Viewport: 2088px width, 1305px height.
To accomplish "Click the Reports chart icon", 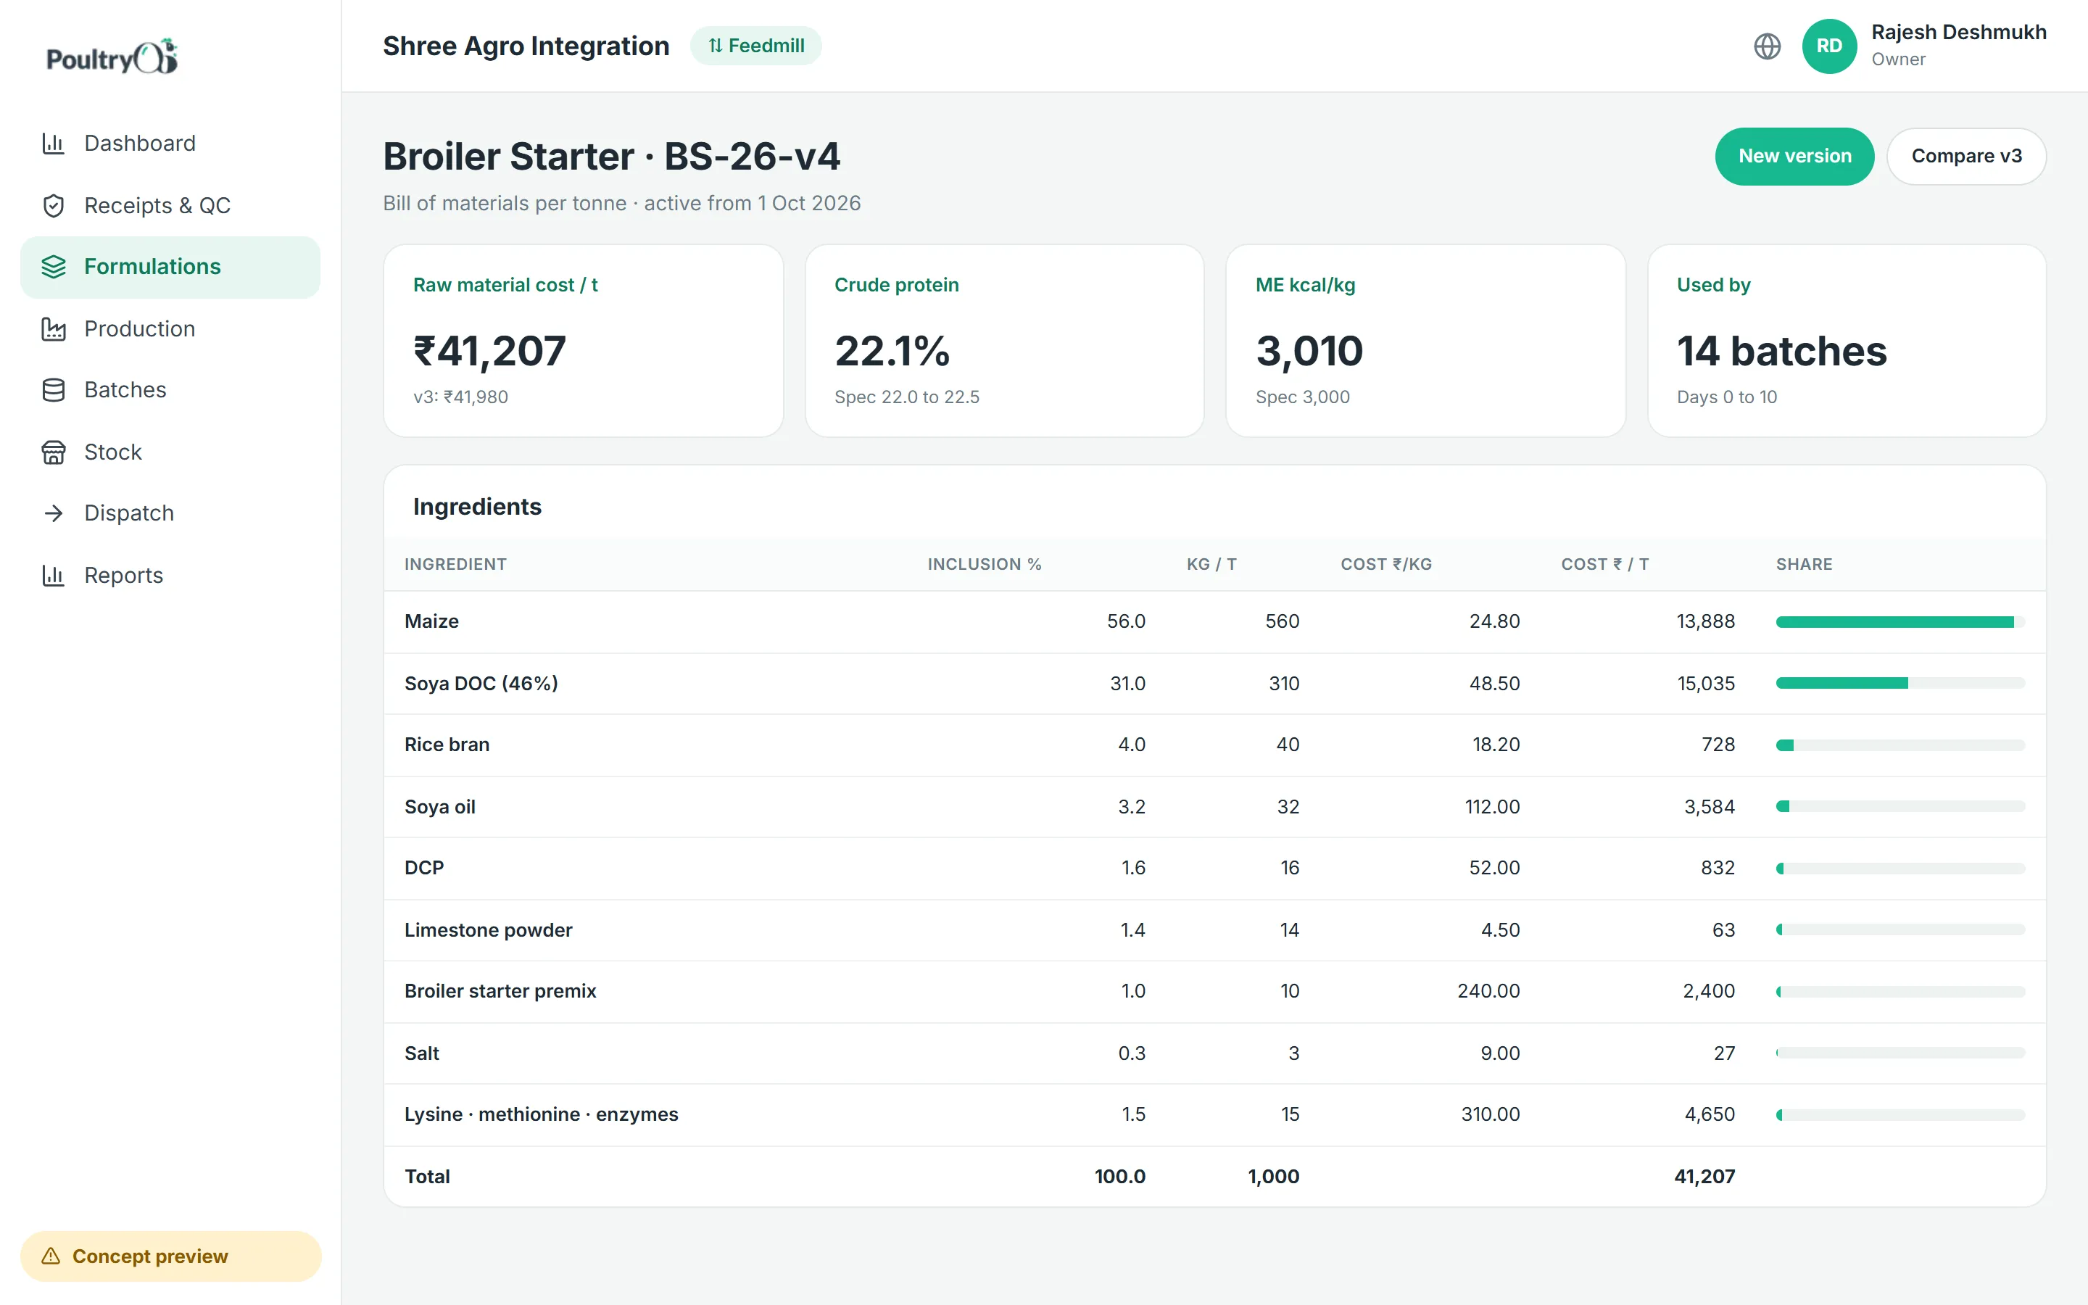I will click(x=54, y=576).
